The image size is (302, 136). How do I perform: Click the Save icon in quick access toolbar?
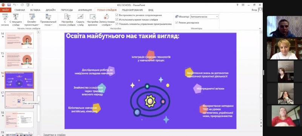click(9, 5)
